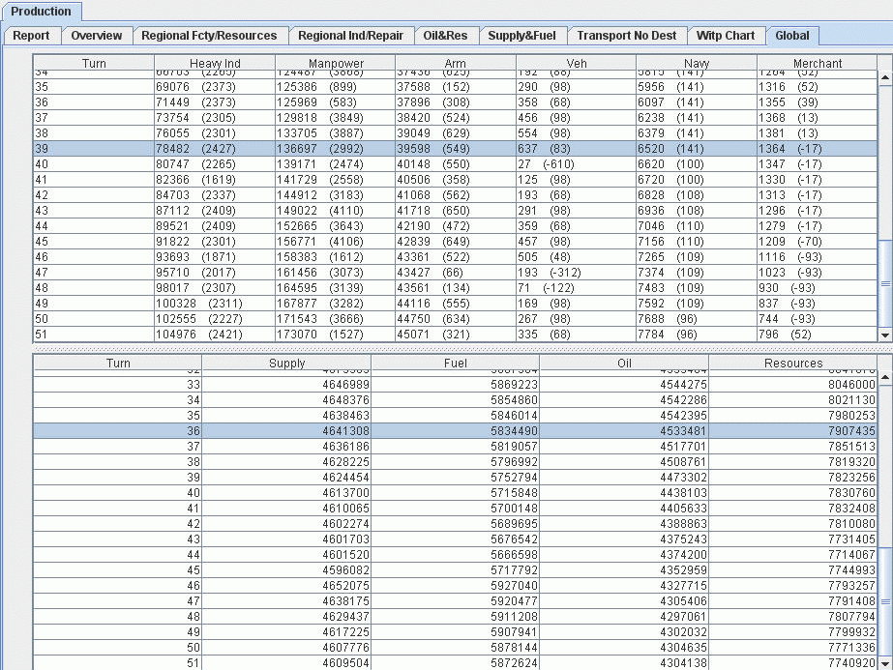893x670 pixels.
Task: Click upper table Turn column header
Action: pyautogui.click(x=94, y=63)
